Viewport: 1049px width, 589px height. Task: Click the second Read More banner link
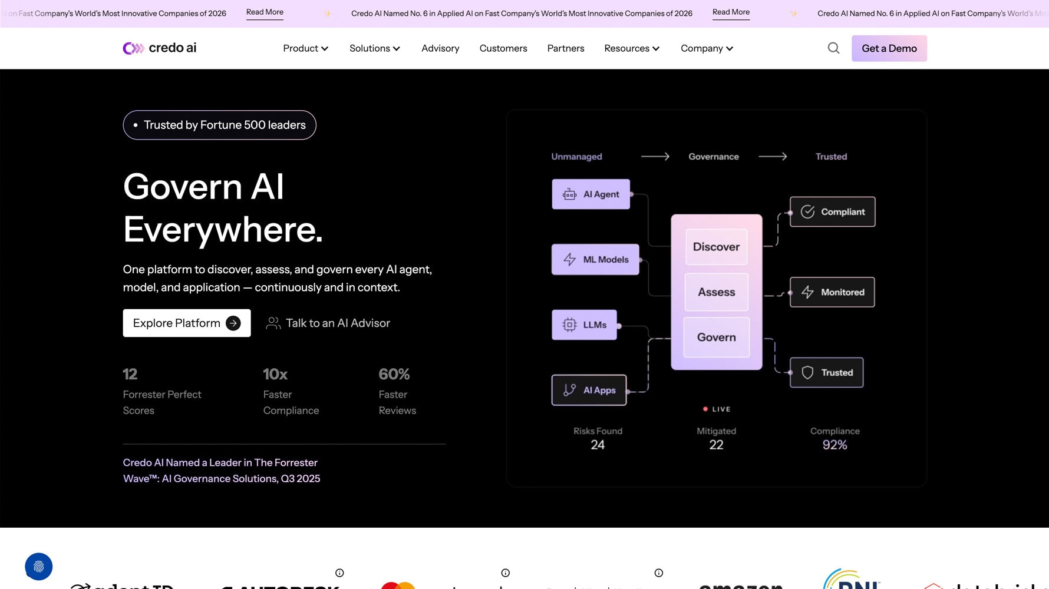coord(731,12)
